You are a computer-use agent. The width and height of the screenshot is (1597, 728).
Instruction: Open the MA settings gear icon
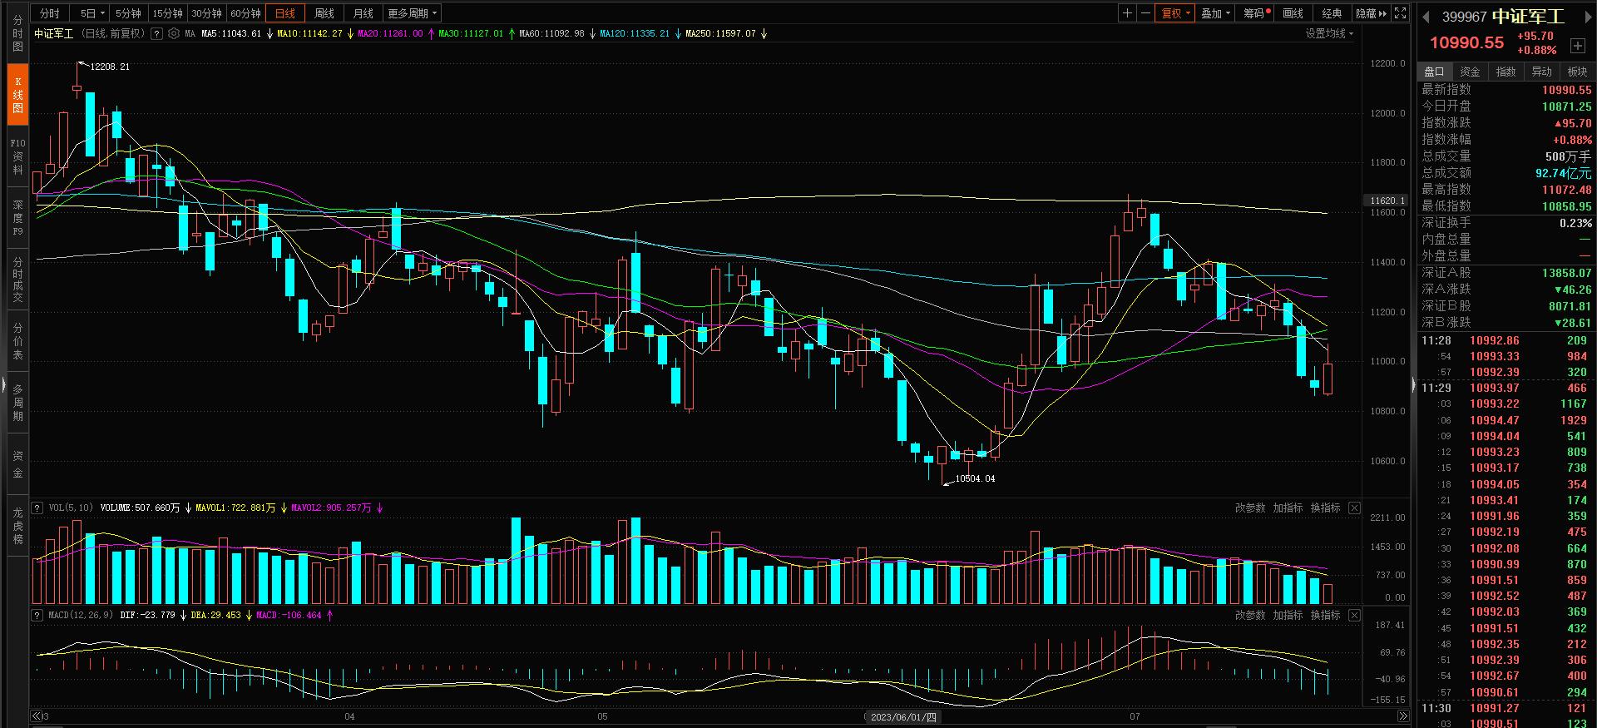click(x=173, y=34)
